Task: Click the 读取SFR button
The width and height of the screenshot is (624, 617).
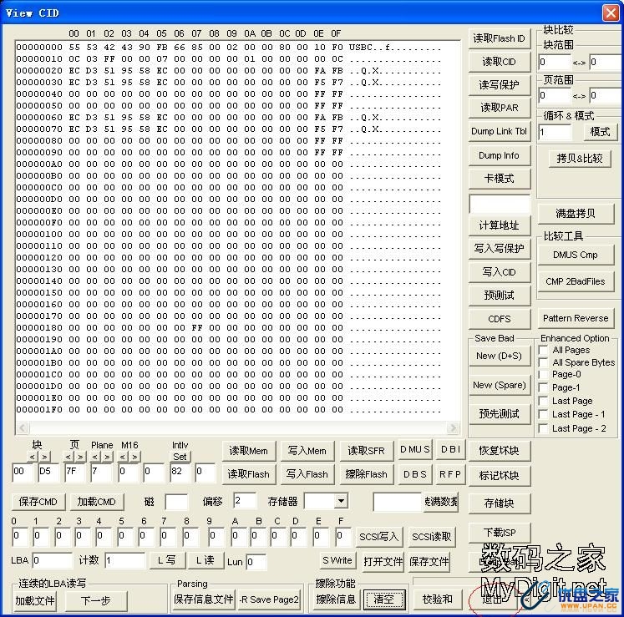Action: (x=367, y=451)
